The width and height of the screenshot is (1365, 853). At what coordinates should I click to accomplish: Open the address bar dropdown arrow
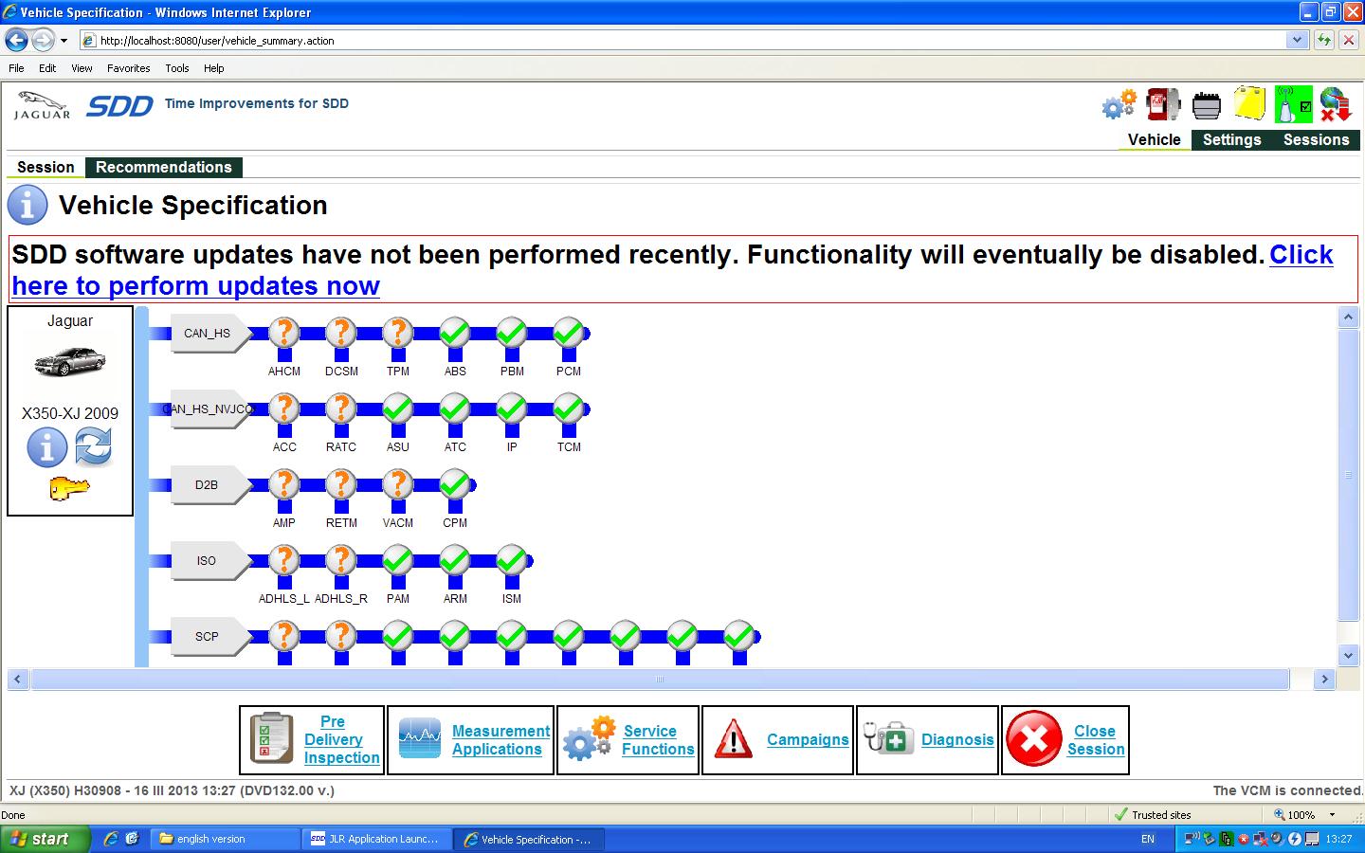[1297, 40]
